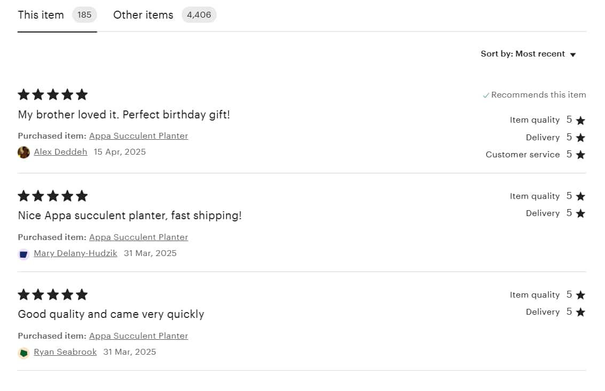Screen dimensions: 605x391
Task: Open Ryan Seabrook's profile link
Action: [65, 352]
